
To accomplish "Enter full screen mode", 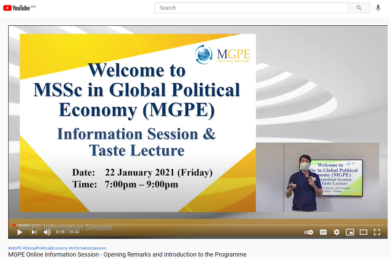I will [x=377, y=232].
